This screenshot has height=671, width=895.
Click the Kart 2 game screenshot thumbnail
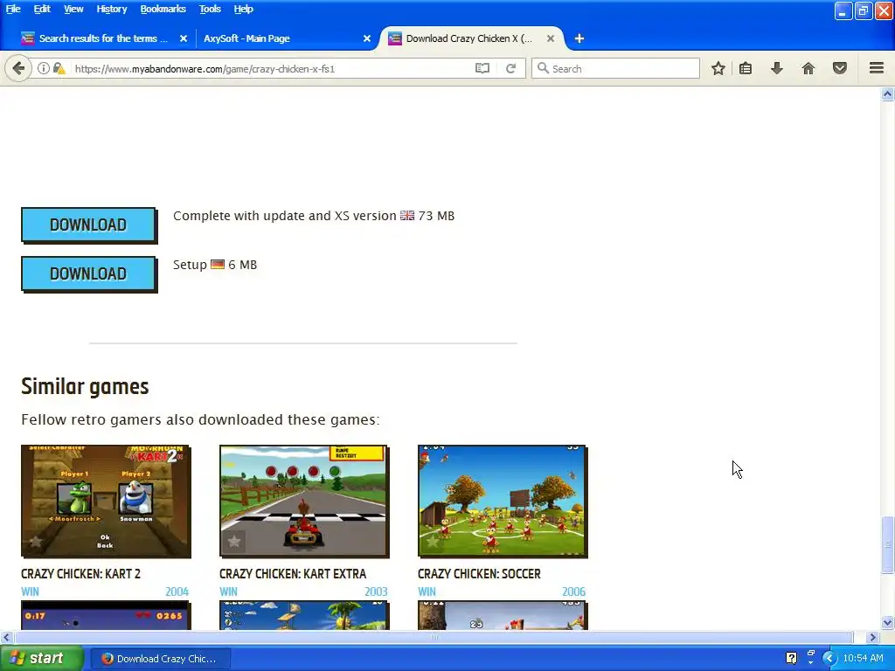pos(106,501)
